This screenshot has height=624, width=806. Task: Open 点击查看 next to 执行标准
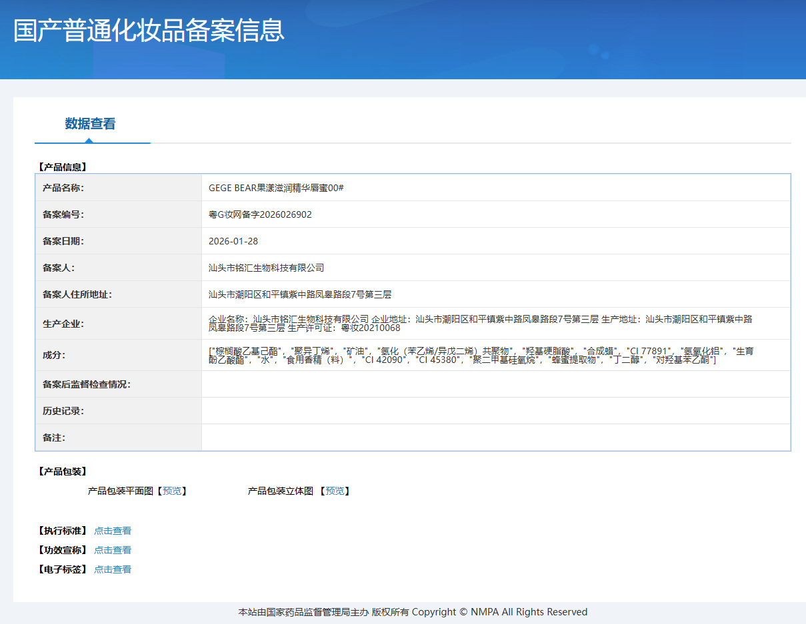[x=113, y=531]
